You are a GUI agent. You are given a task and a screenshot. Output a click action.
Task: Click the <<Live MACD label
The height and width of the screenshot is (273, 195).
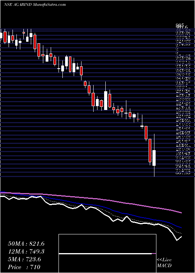pyautogui.click(x=164, y=263)
